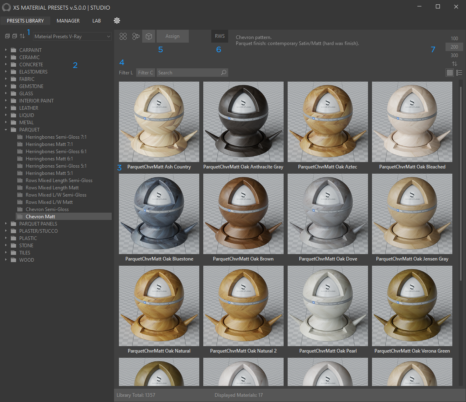466x402 pixels.
Task: Set thumbnail size to 200
Action: [x=454, y=47]
